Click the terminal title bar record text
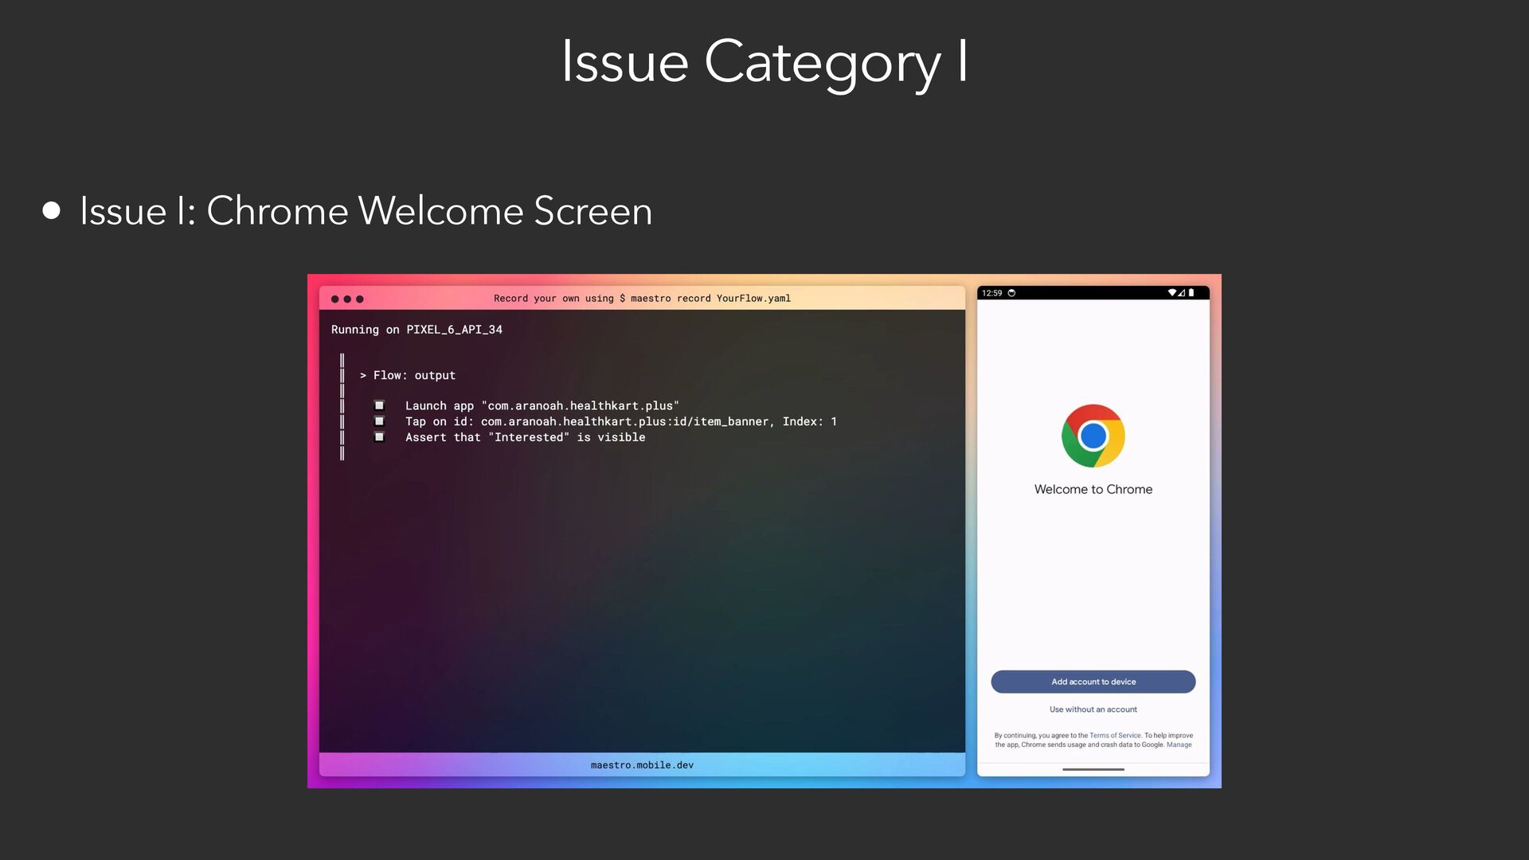Viewport: 1529px width, 860px height. (x=642, y=299)
